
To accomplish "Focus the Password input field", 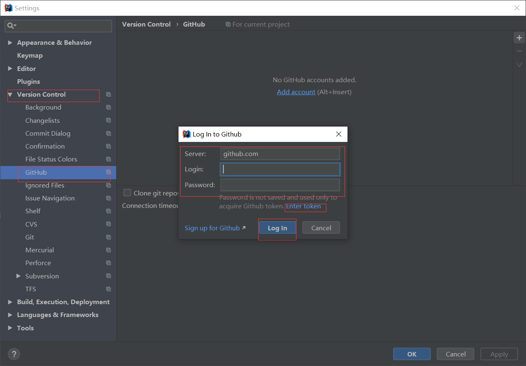I will 280,185.
